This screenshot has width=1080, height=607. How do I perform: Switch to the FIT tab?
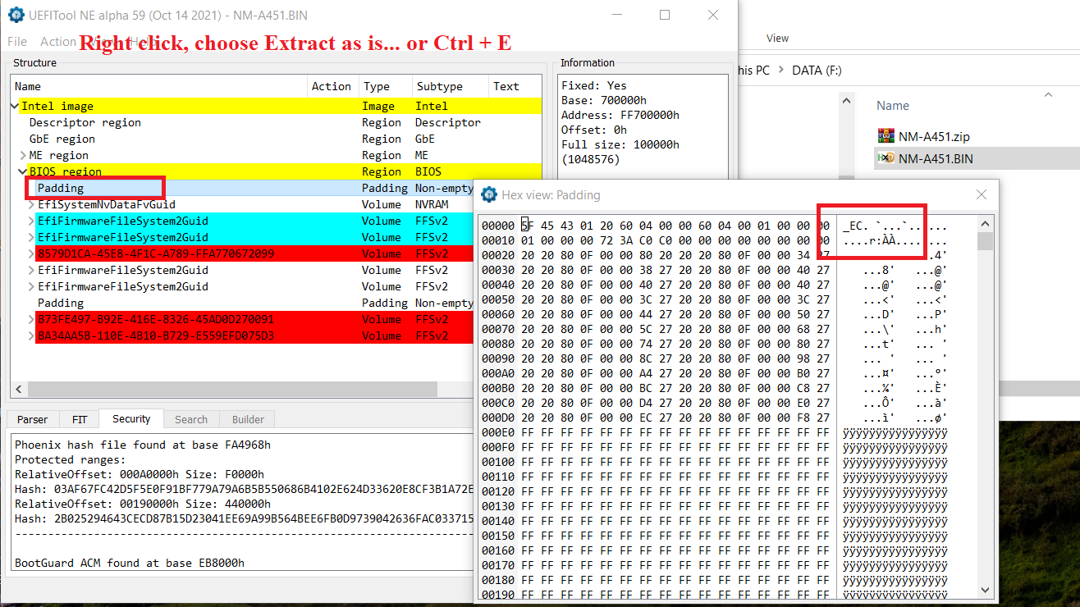[80, 419]
